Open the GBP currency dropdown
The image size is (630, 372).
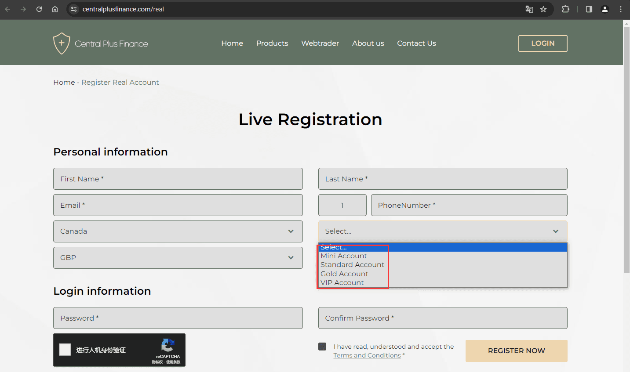[178, 258]
